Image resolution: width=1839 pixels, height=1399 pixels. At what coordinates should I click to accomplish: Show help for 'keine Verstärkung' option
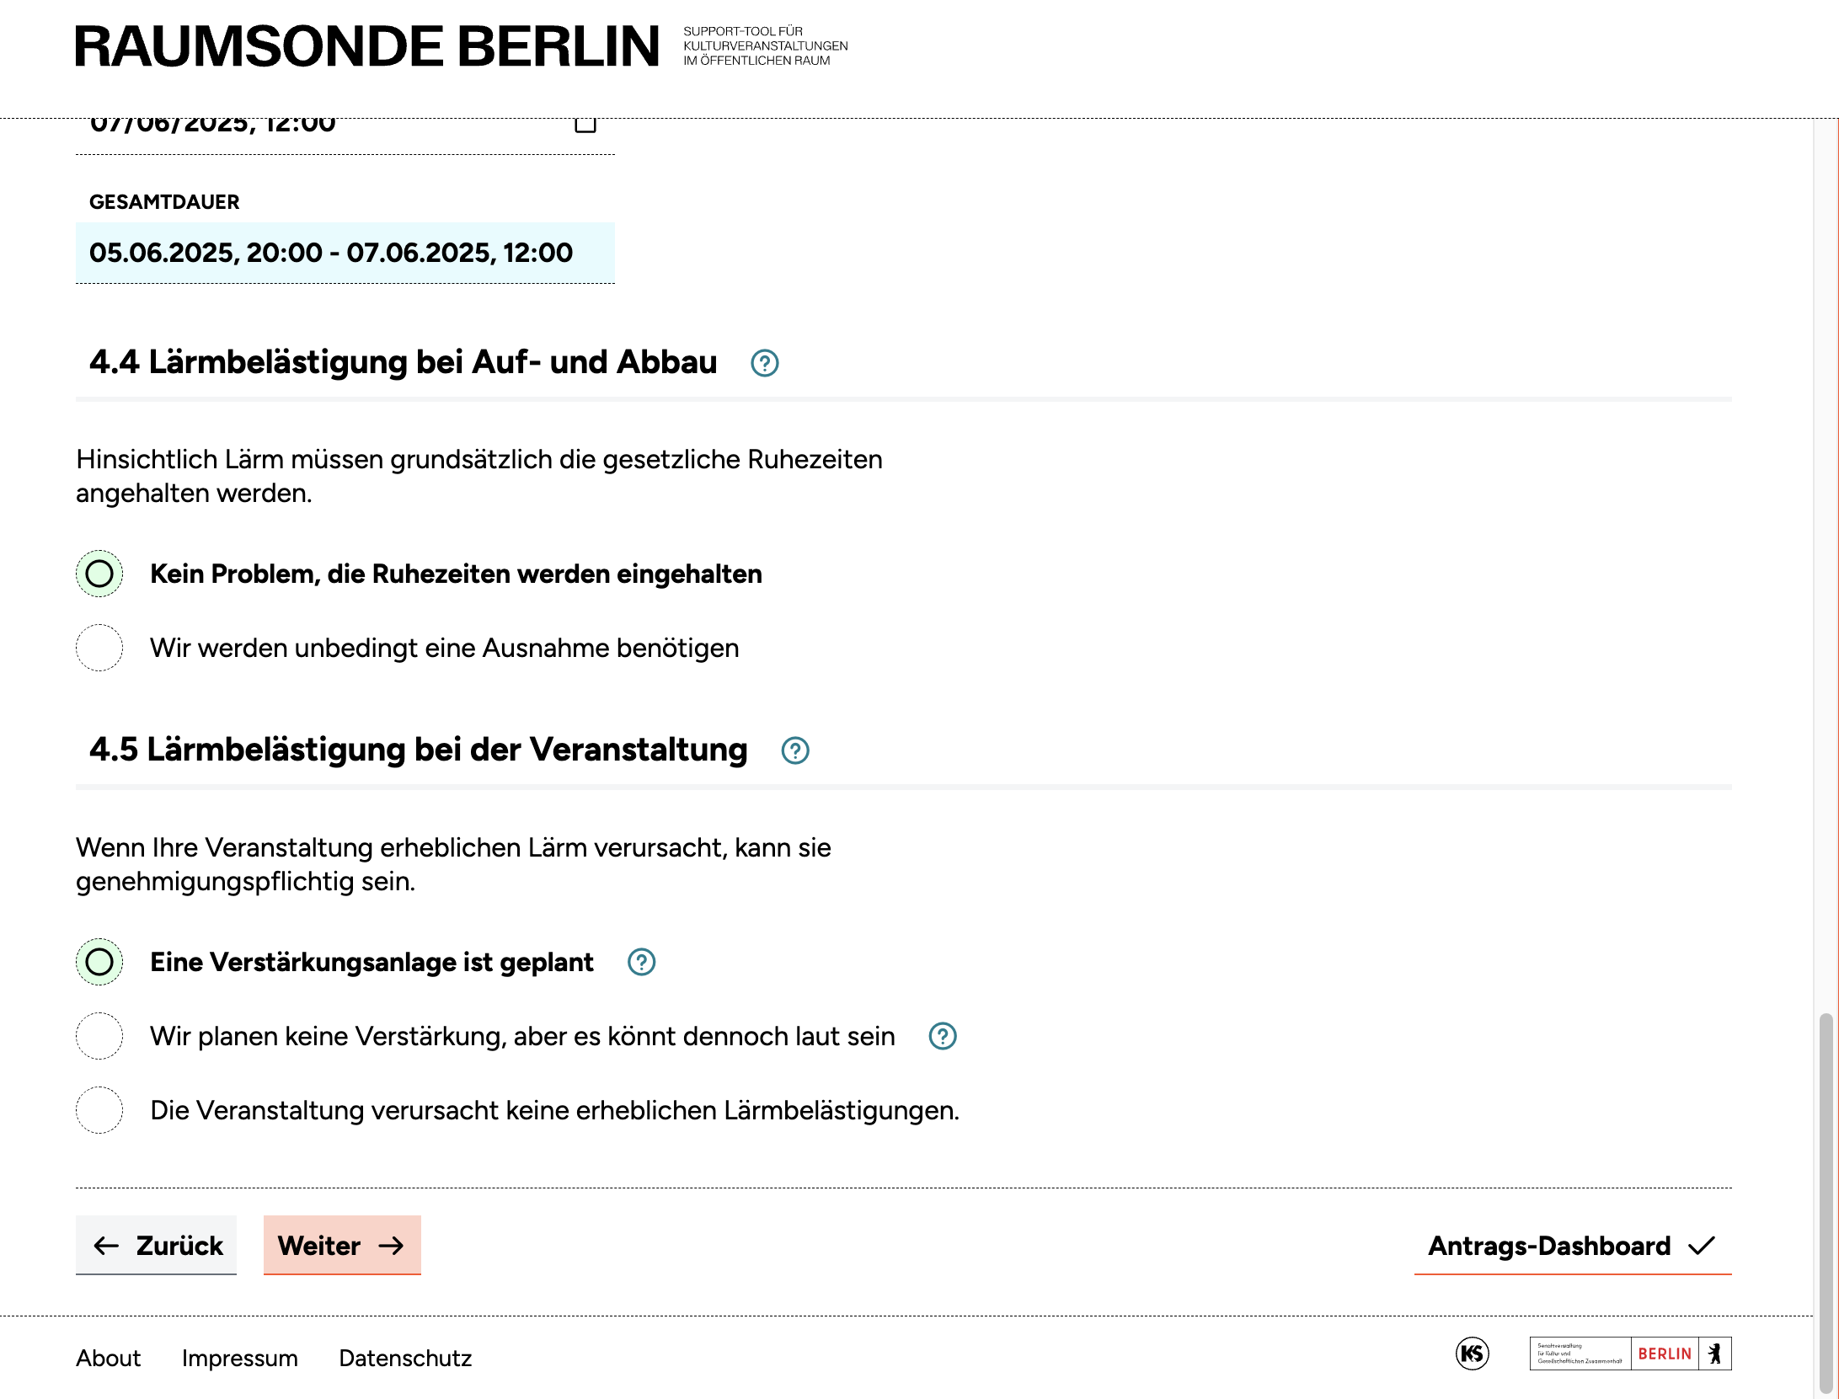click(x=942, y=1036)
